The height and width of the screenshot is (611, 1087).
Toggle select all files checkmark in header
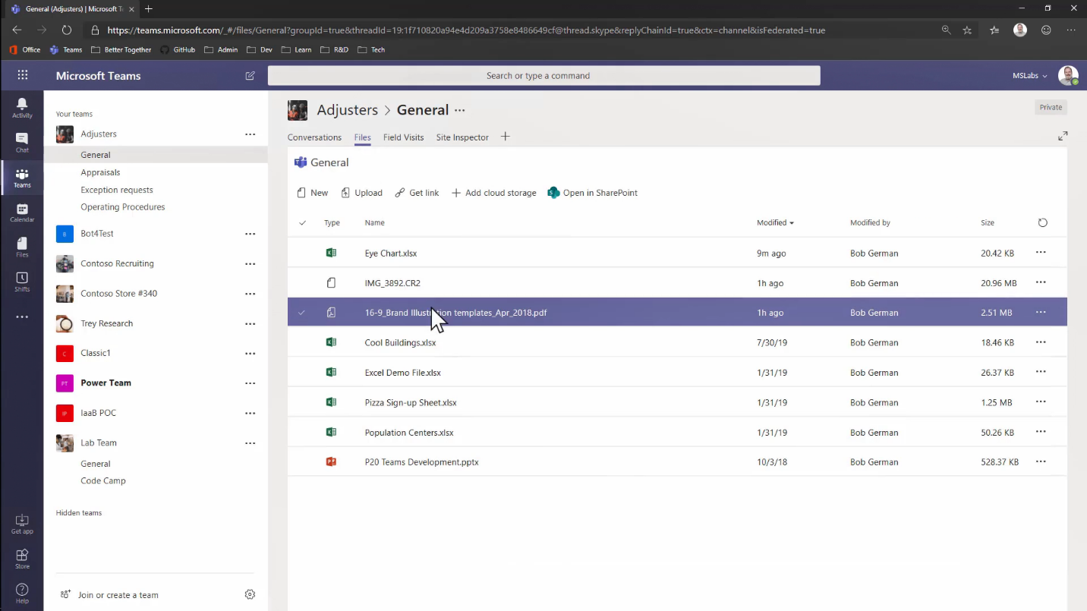[302, 222]
